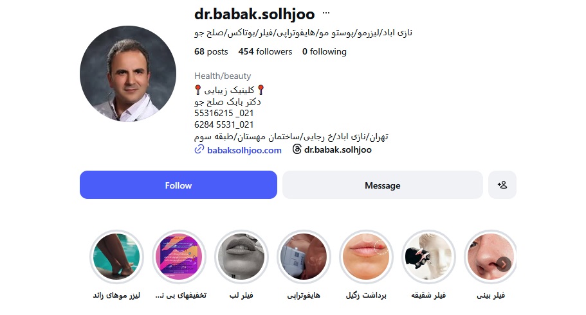Open the فیلر شقیقه story highlight
This screenshot has height=315, width=586.
point(428,257)
